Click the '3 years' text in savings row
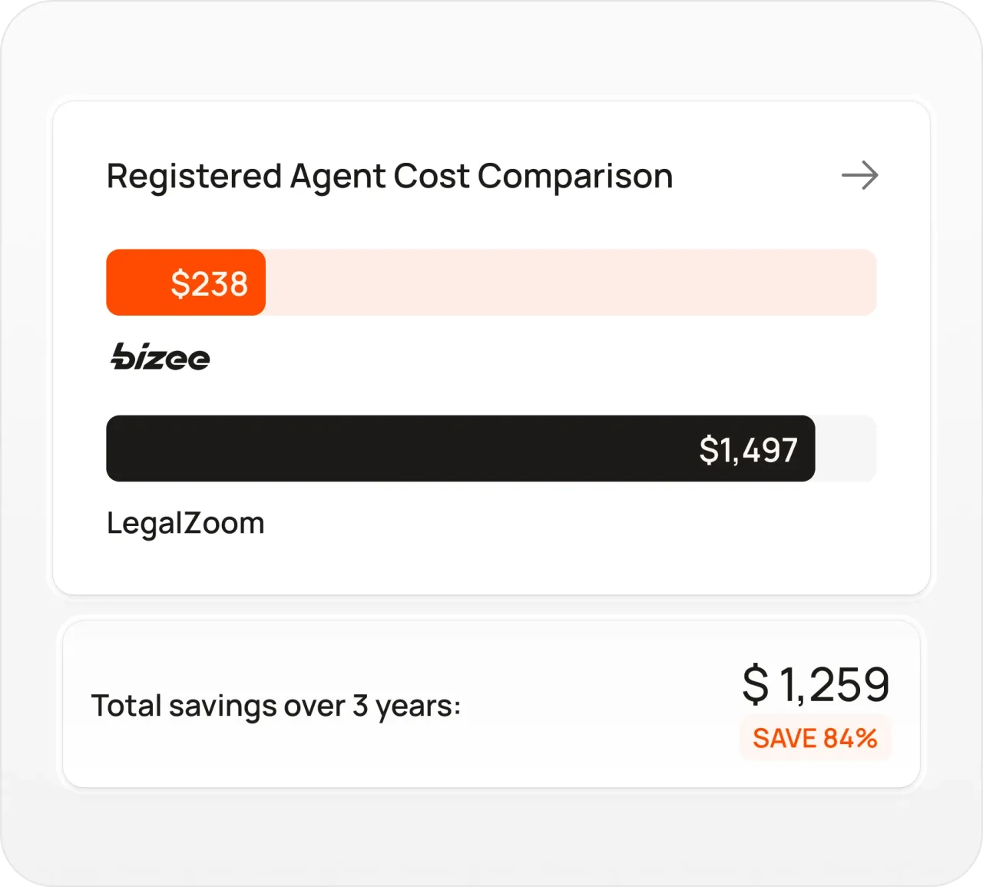 [x=402, y=706]
